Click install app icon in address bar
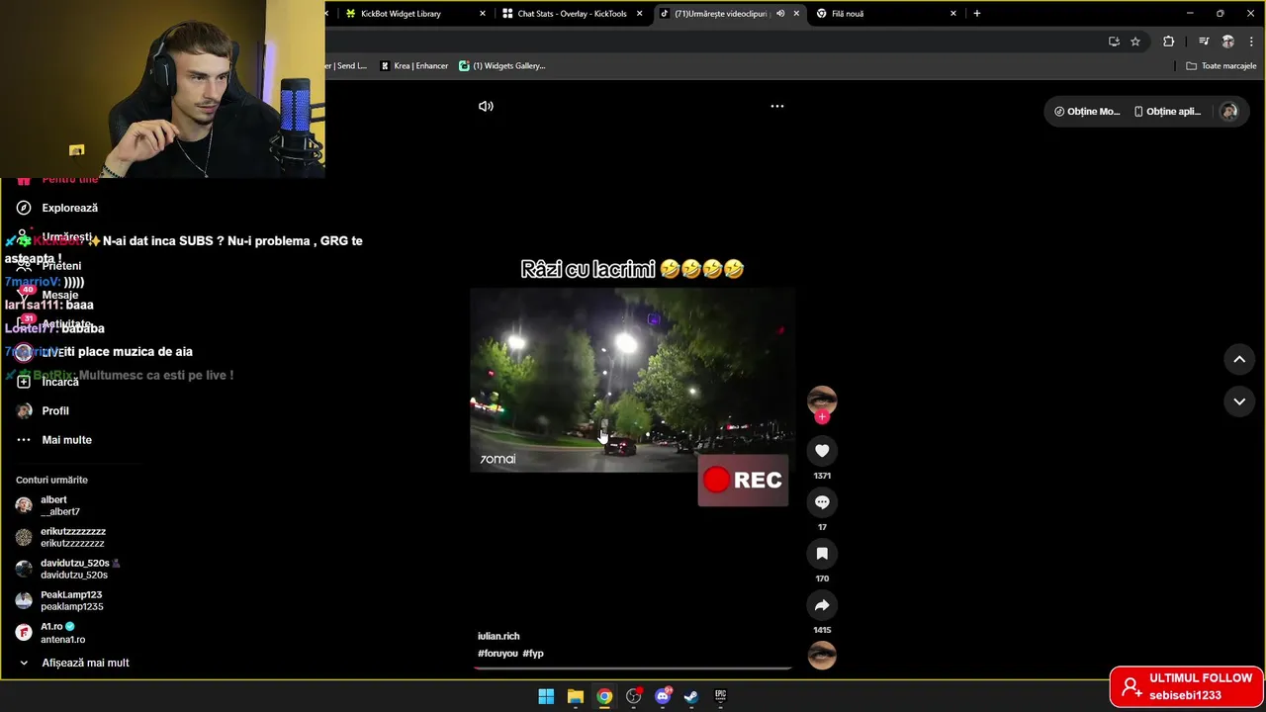 point(1114,42)
